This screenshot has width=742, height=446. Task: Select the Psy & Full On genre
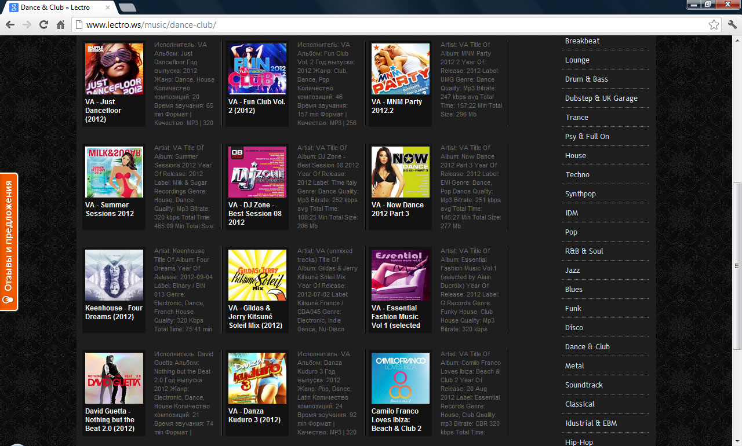click(587, 137)
